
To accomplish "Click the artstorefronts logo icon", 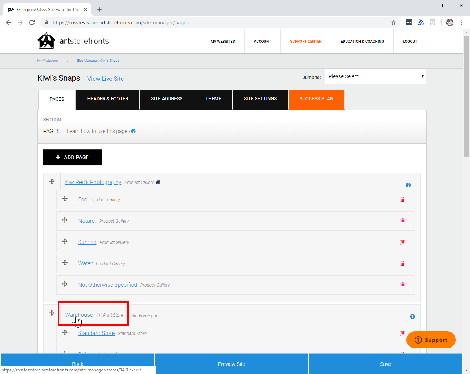I will click(x=46, y=41).
